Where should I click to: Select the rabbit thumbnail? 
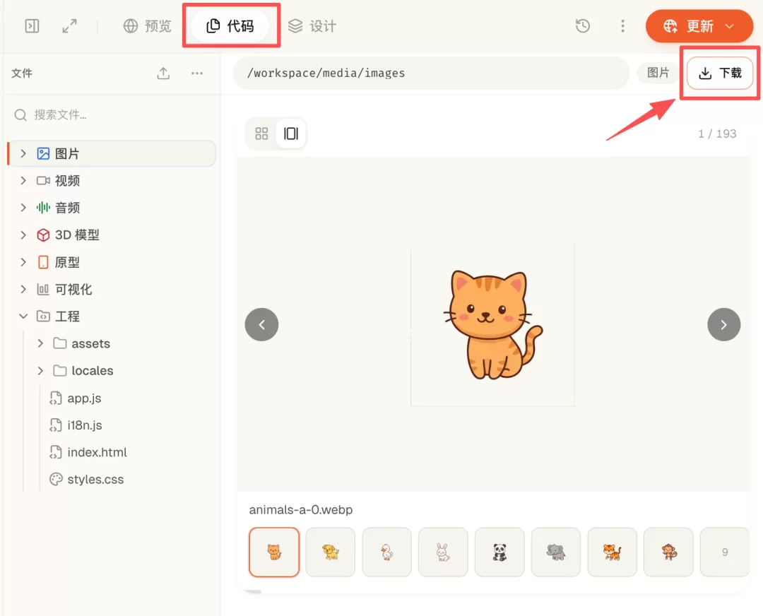pyautogui.click(x=443, y=552)
